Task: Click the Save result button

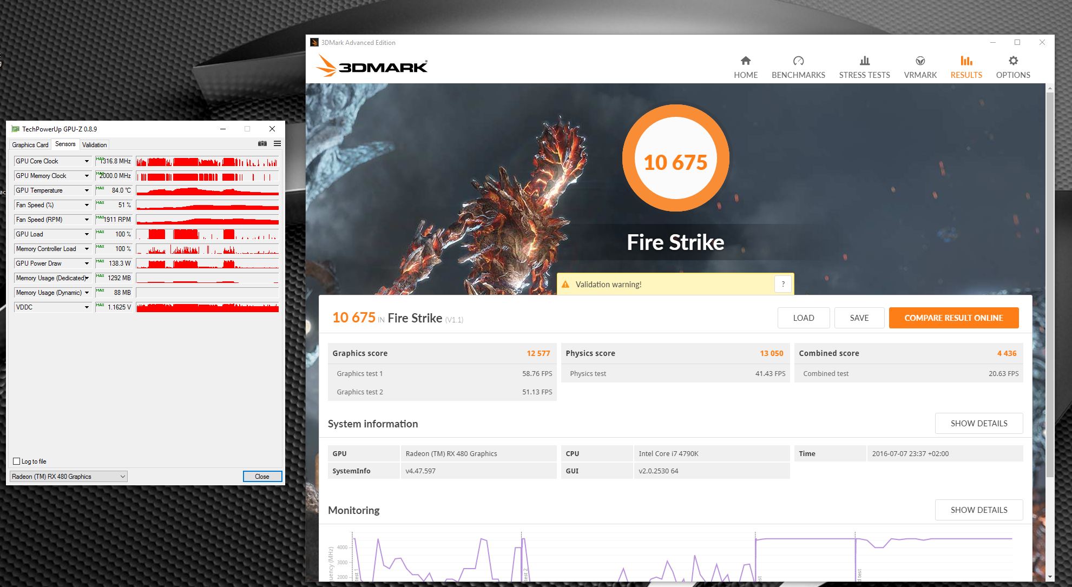Action: [859, 318]
